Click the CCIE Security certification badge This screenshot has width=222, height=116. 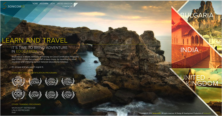pyautogui.click(x=18, y=94)
